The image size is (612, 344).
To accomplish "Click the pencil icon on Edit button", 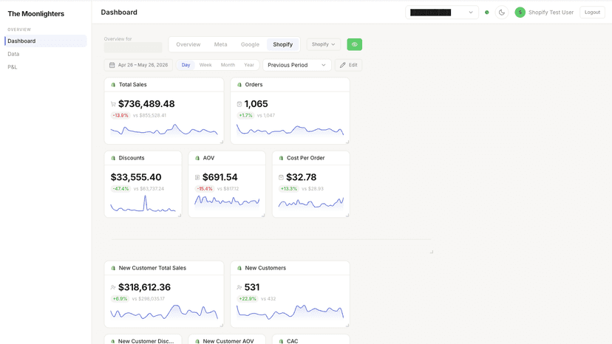I will click(x=343, y=65).
